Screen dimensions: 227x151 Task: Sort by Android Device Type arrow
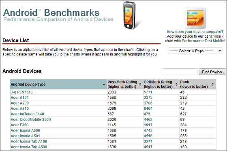[104, 84]
